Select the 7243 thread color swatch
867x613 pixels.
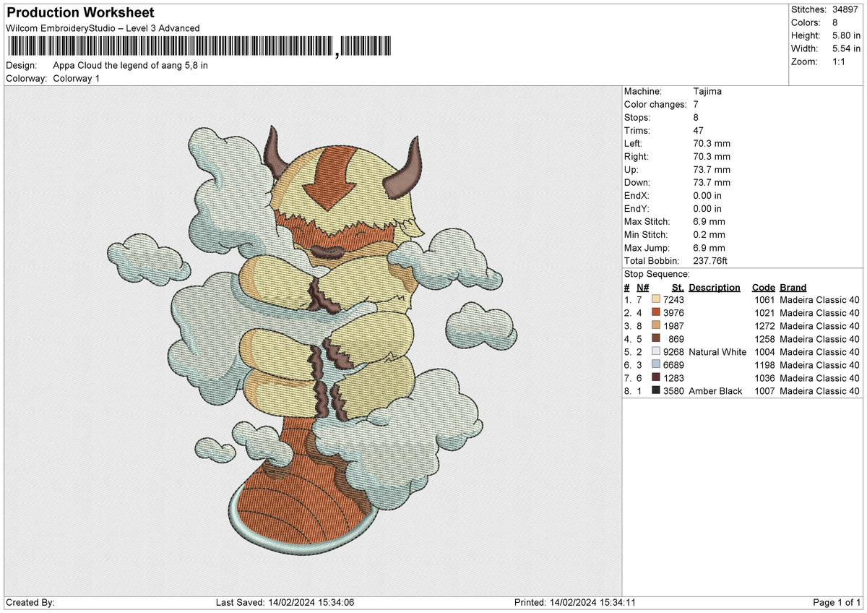pyautogui.click(x=656, y=299)
